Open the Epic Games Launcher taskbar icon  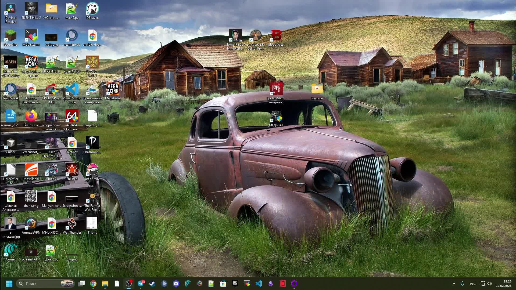pyautogui.click(x=235, y=284)
